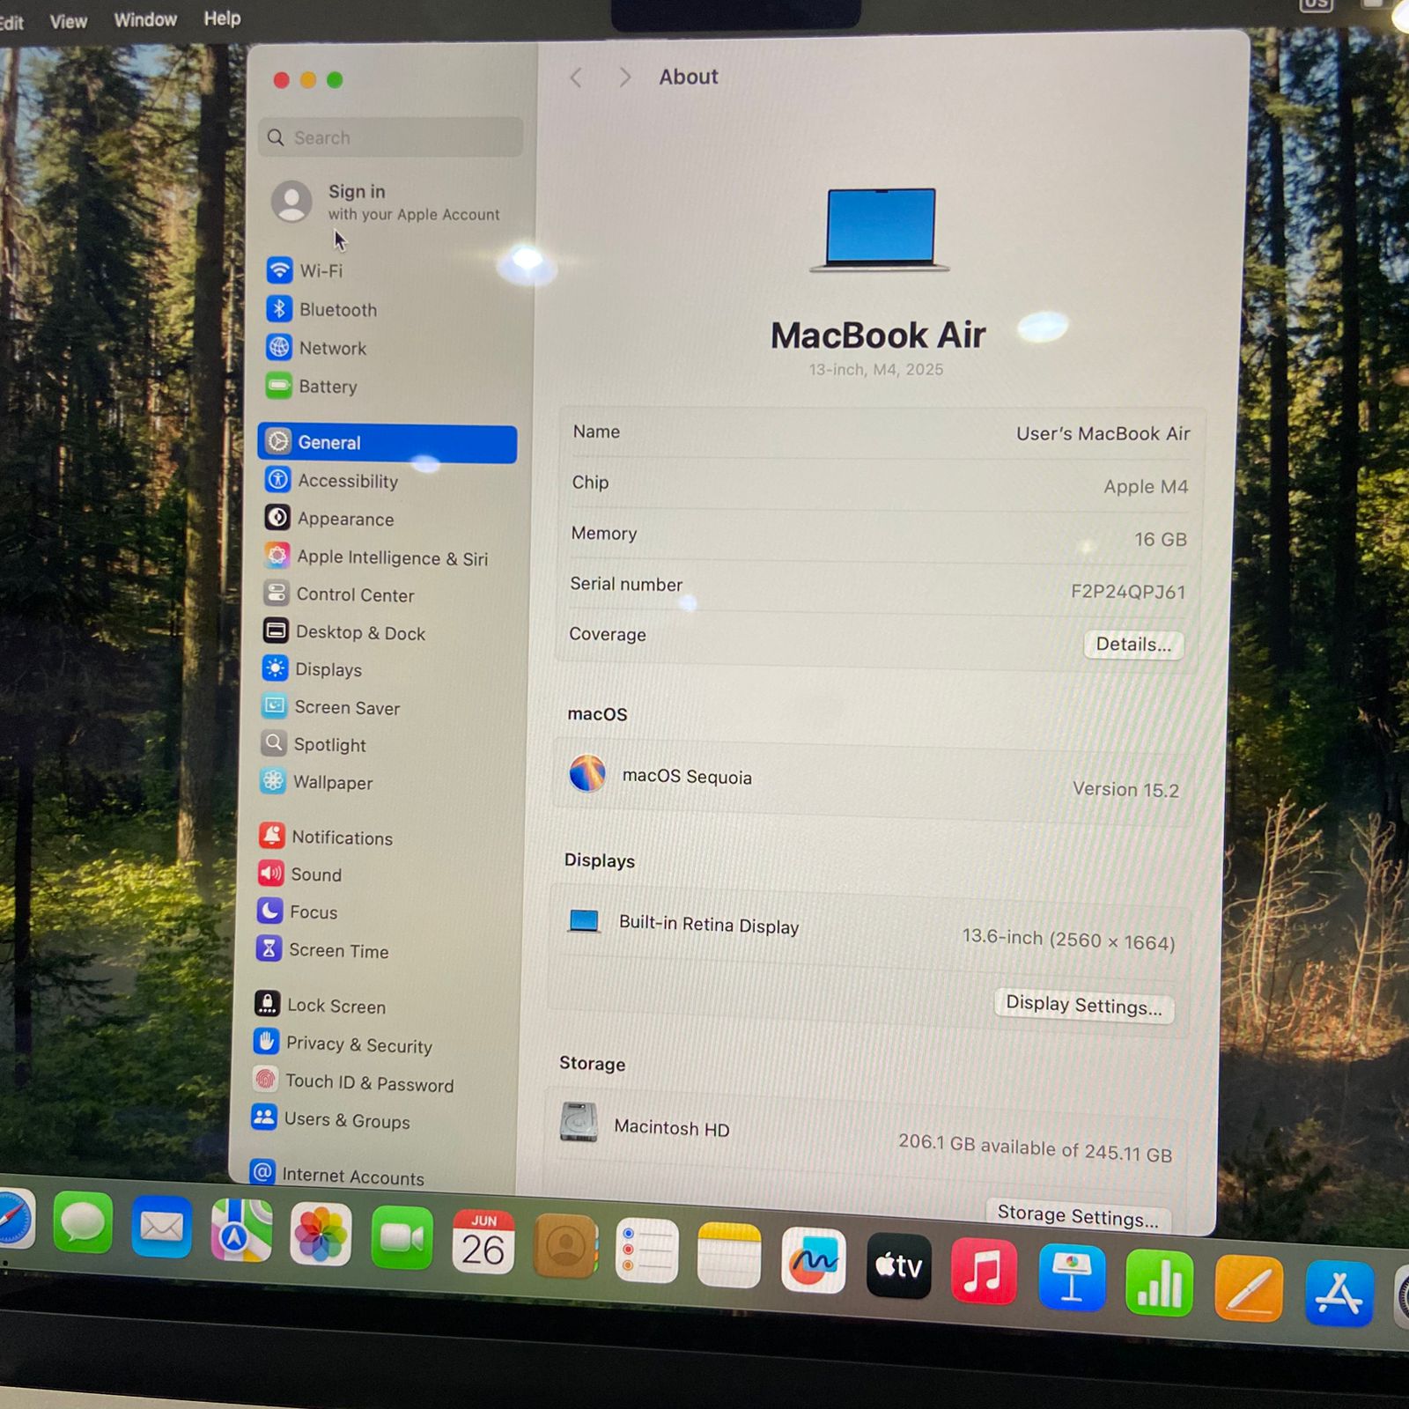Open Storage Settings button
Screen dimensions: 1409x1409
pos(1077,1216)
